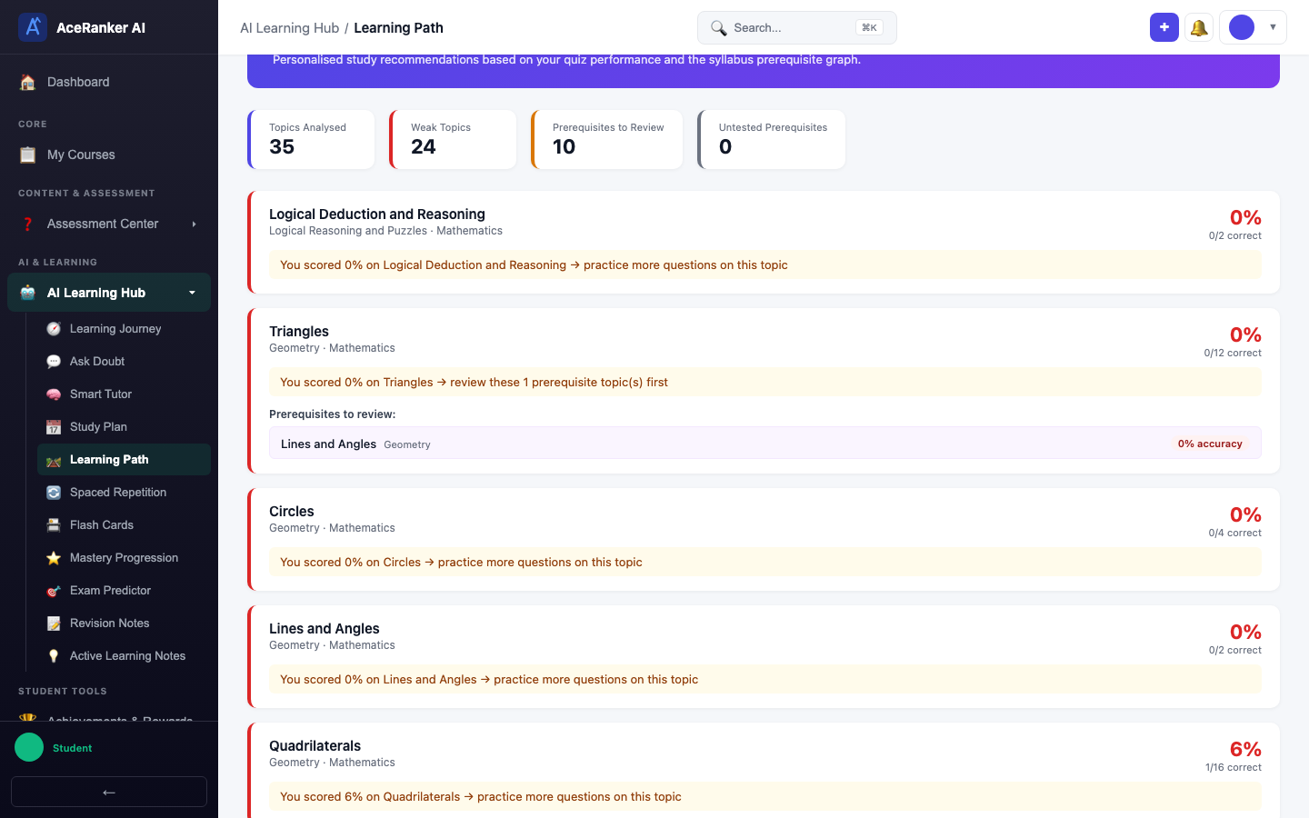
Task: Click the Active Learning Notes bulb icon
Action: pos(54,656)
